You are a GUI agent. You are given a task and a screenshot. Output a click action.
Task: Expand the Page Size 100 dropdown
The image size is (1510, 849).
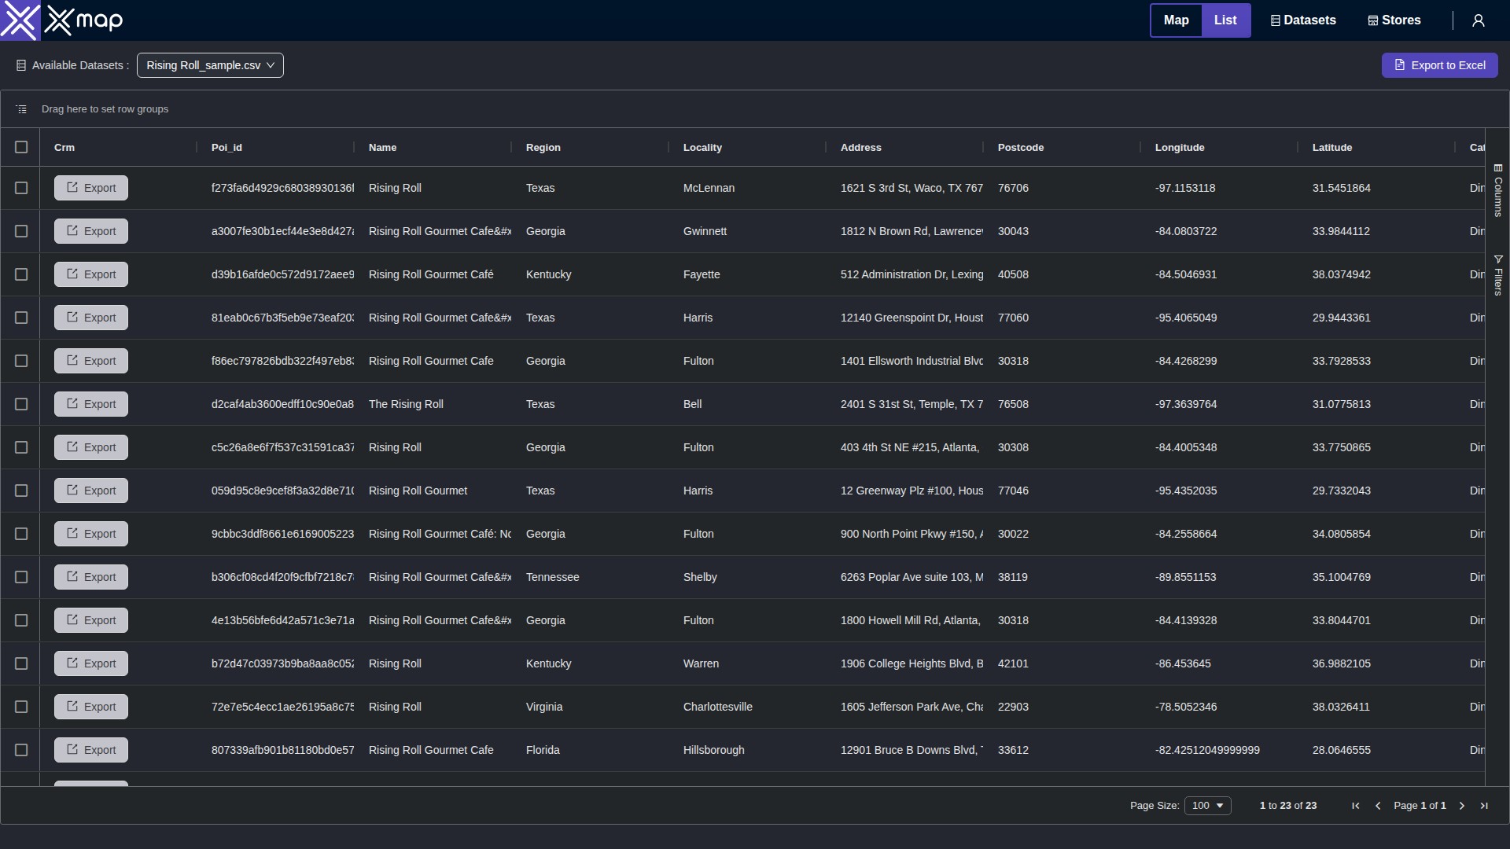[x=1207, y=806]
